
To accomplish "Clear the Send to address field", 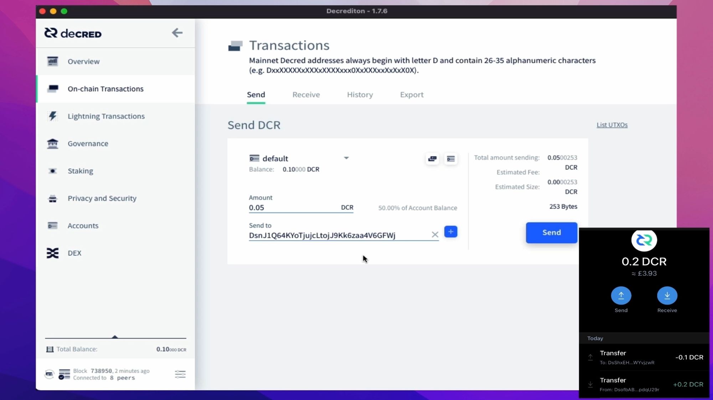I will (435, 235).
